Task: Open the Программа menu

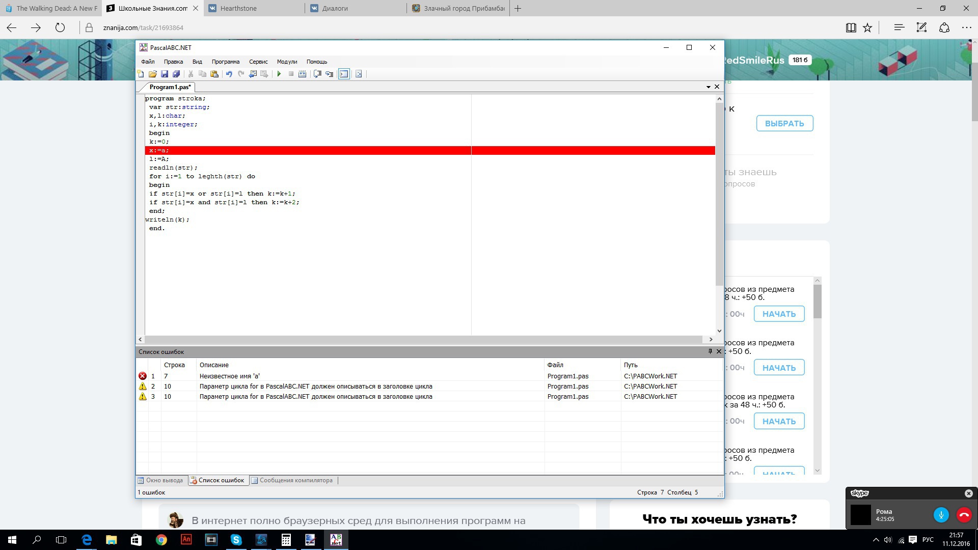Action: [x=226, y=62]
